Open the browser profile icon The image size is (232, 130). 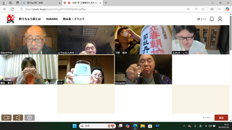[4, 3]
